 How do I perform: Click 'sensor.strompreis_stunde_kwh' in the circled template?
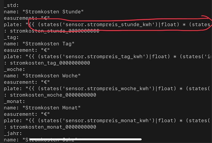(110, 25)
